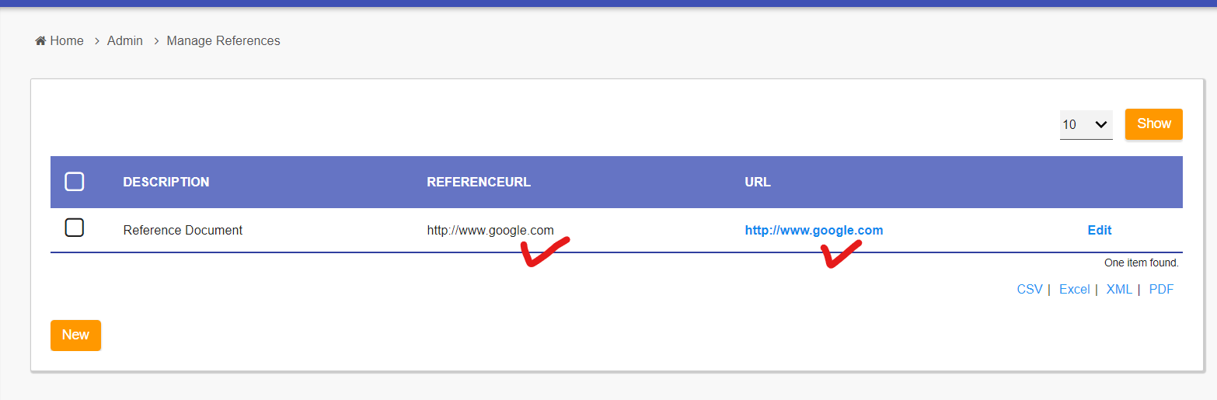
Task: Select the Reference Document description cell
Action: point(183,230)
